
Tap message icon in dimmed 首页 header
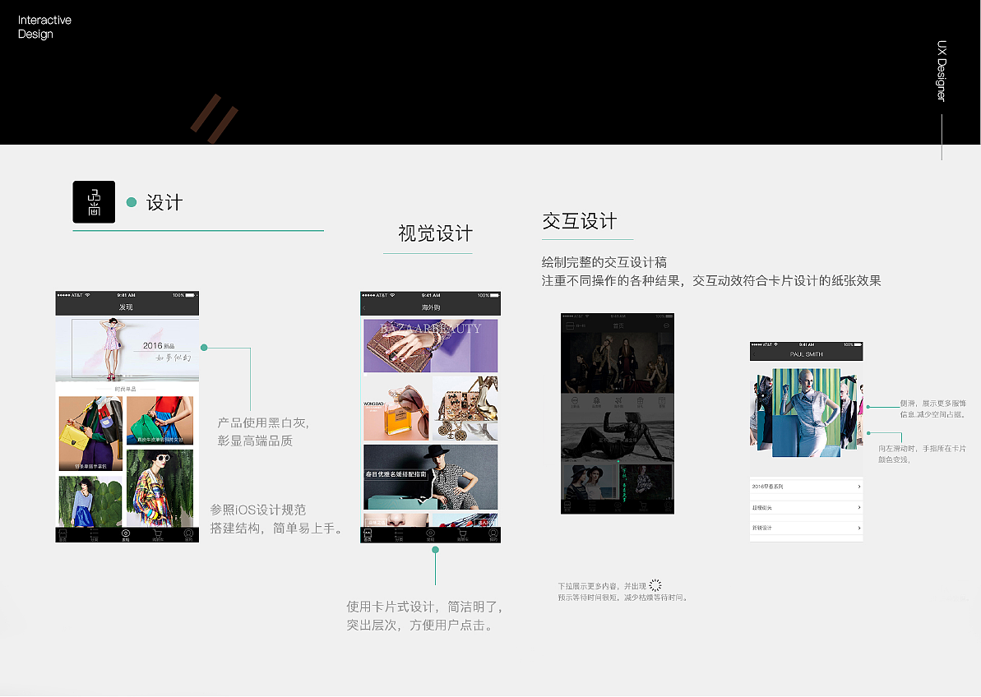[666, 325]
